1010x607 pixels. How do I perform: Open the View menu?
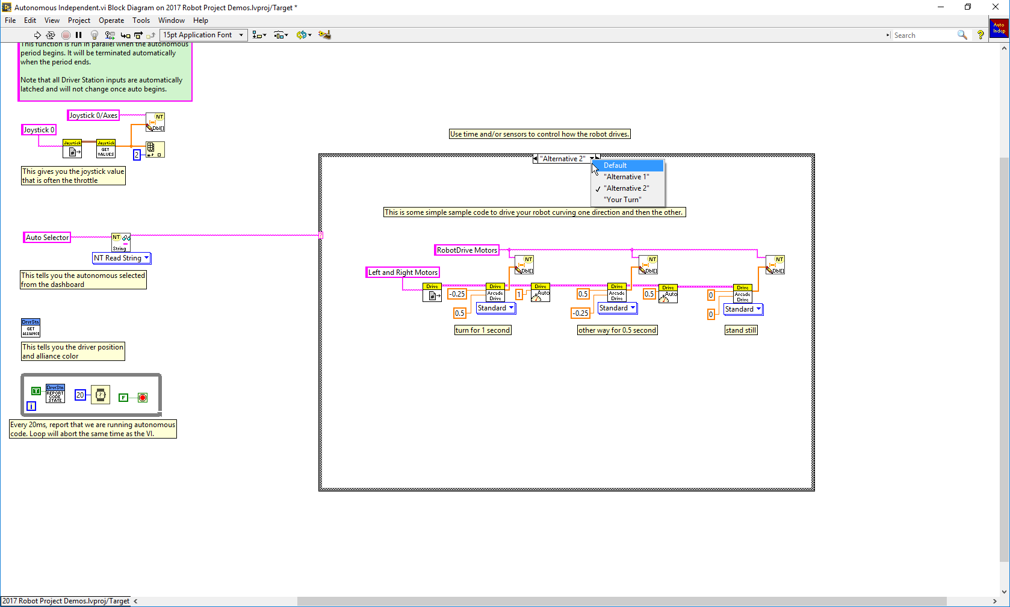(52, 20)
